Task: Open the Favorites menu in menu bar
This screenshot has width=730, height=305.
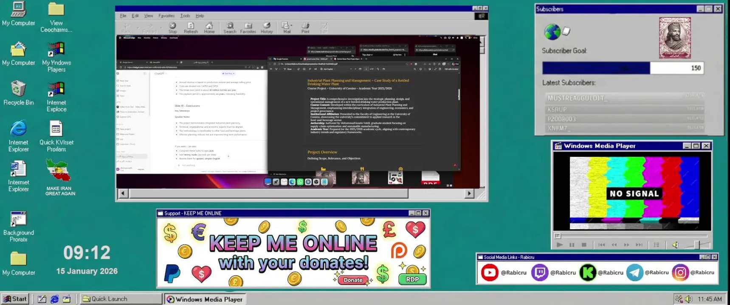Action: pyautogui.click(x=166, y=16)
